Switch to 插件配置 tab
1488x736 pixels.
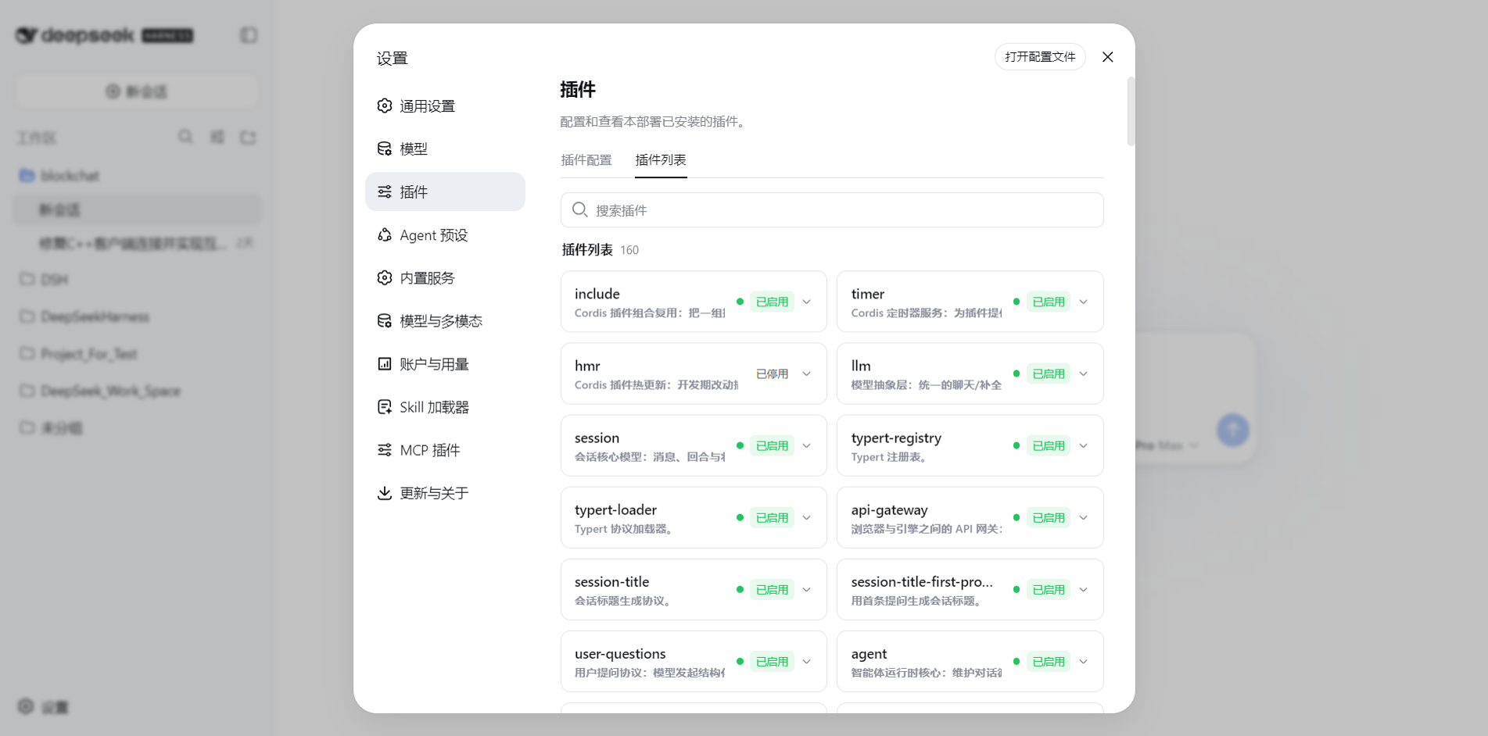point(586,160)
